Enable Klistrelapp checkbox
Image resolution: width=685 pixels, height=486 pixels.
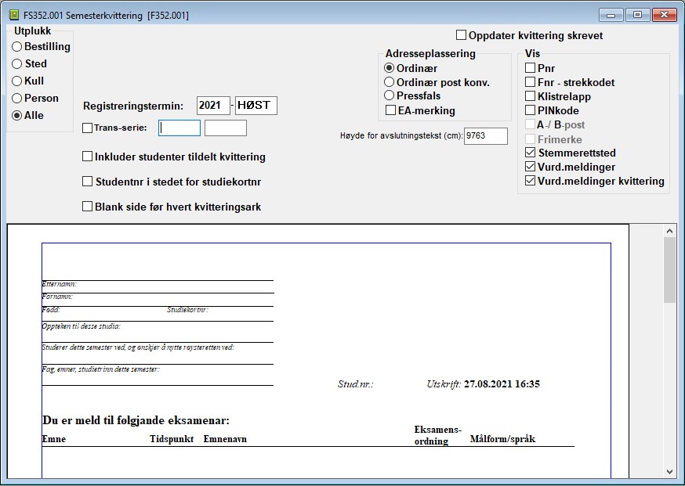tap(530, 96)
